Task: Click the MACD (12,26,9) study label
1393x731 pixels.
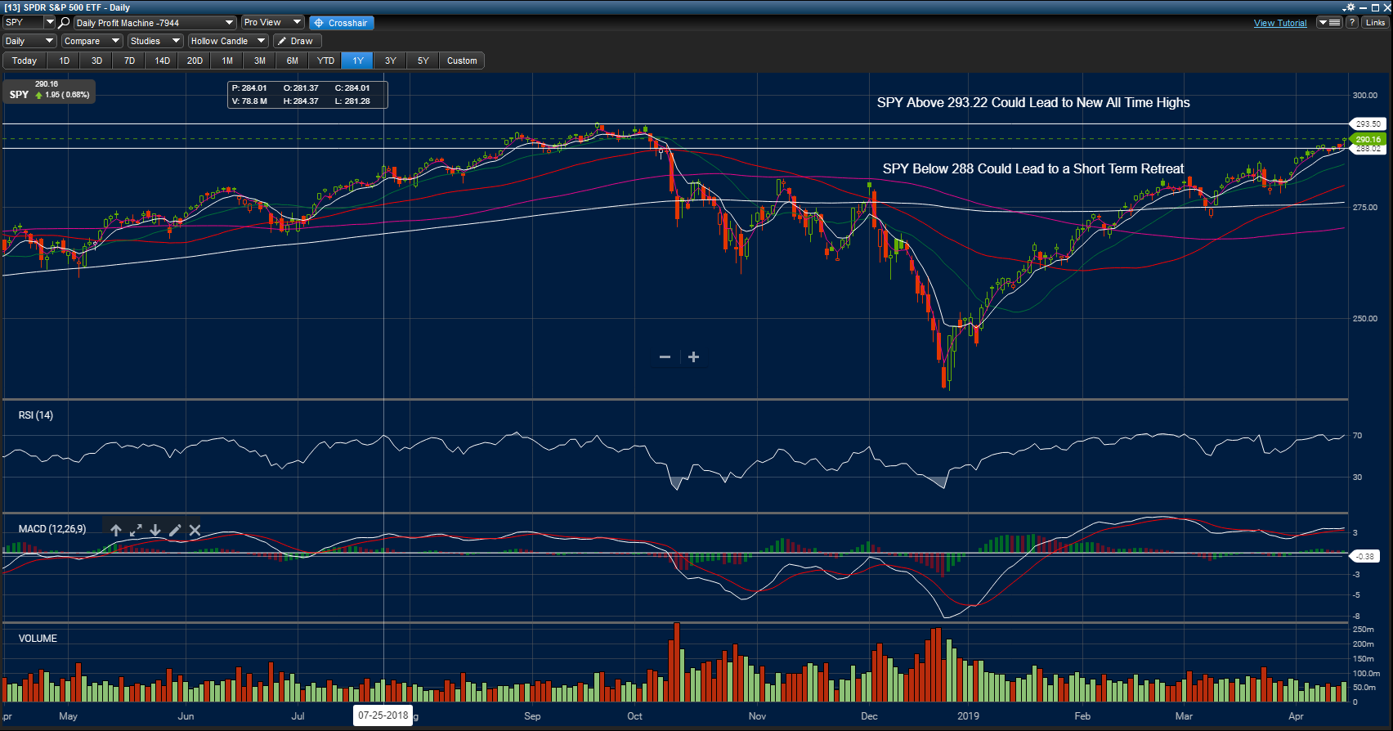Action: (52, 529)
